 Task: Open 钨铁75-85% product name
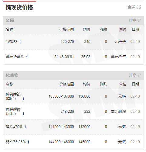point(16,142)
